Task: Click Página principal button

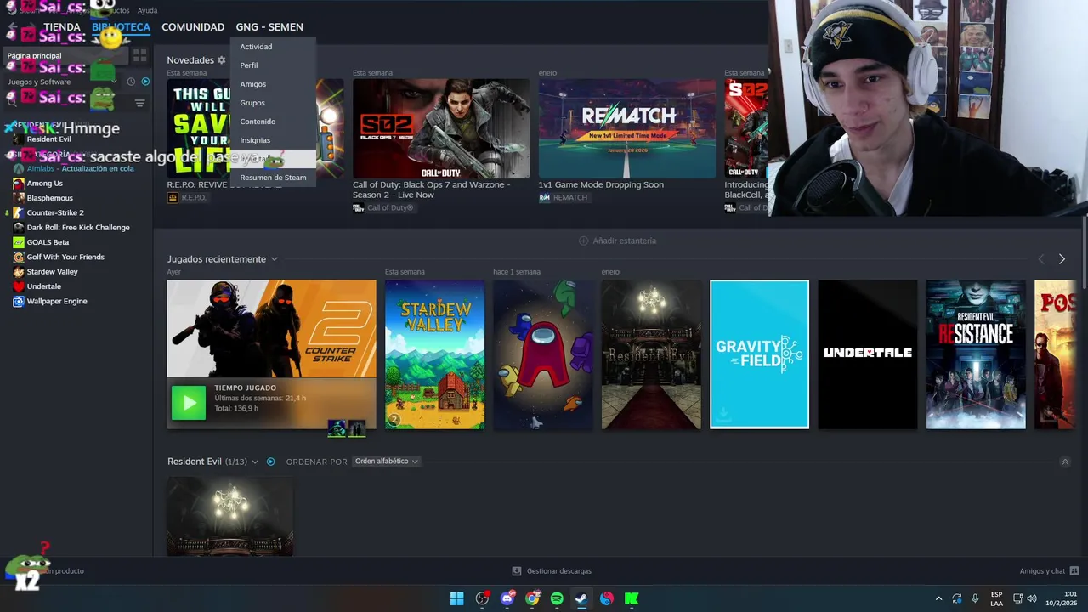Action: coord(65,55)
